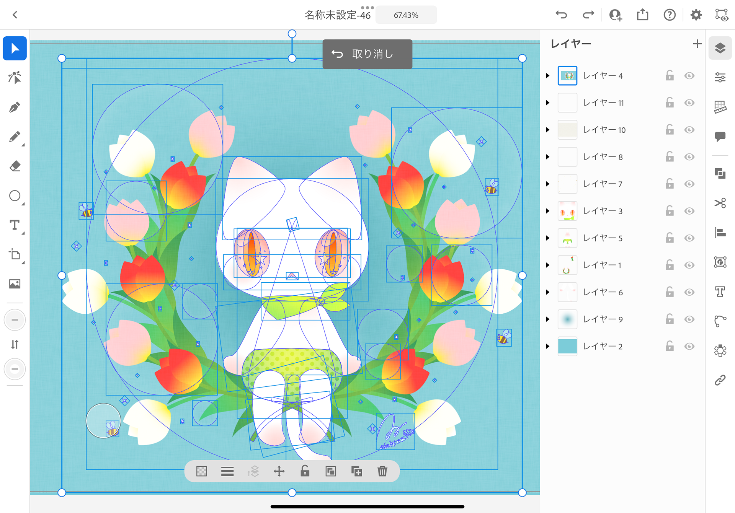Open the Layers panel tab
The image size is (735, 513).
[720, 48]
